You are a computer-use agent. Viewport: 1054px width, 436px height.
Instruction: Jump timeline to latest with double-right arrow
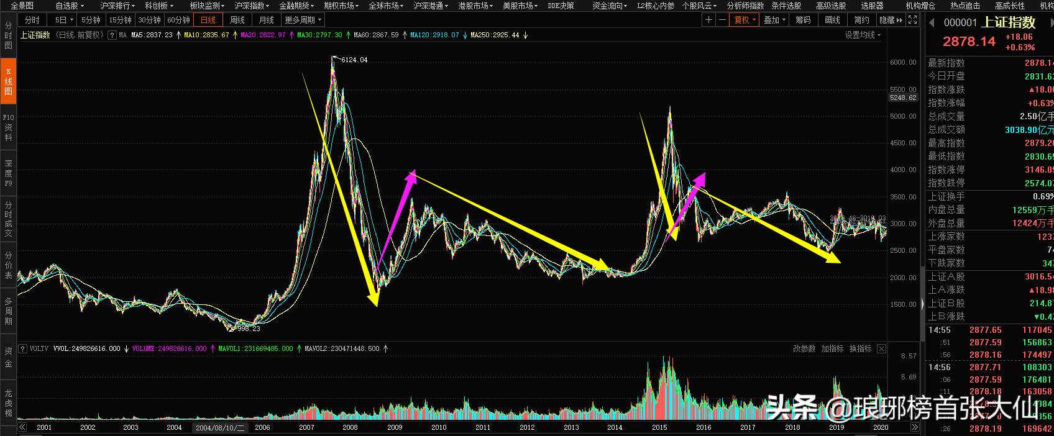tap(914, 427)
